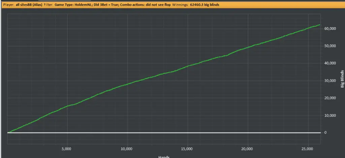The width and height of the screenshot is (345, 158).
Task: Click the 30,000 y-axis label
Action: tap(330, 81)
